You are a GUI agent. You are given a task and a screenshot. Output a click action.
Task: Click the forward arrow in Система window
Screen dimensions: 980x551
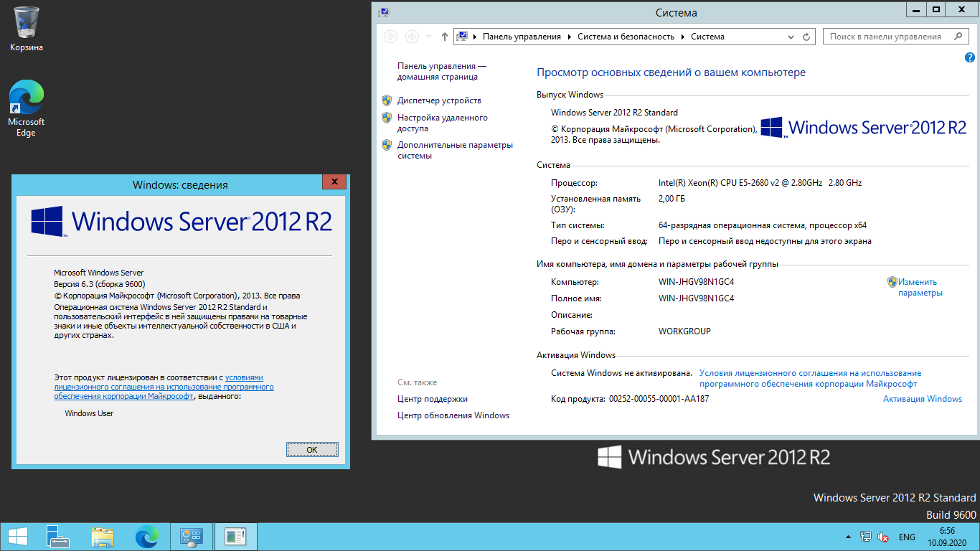(412, 37)
